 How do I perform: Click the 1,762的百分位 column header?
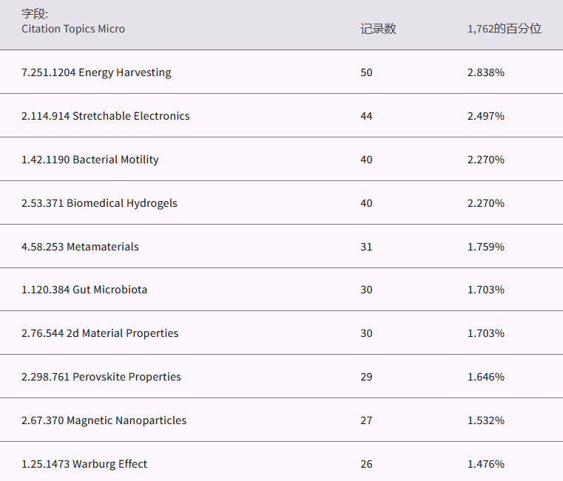504,29
